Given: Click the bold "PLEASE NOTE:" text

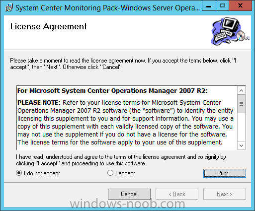Looking at the screenshot, I should (39, 103).
